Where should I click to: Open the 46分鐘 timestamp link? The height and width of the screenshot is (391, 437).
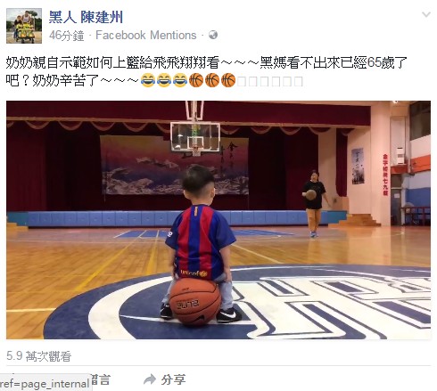click(x=66, y=36)
